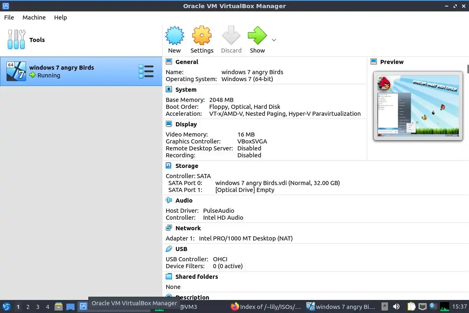Viewport: 469px width, 313px height.
Task: Switch to workspace 4 in the taskbar
Action: [48, 307]
